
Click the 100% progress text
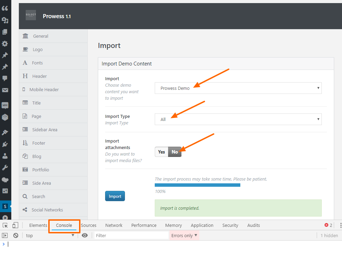click(160, 192)
